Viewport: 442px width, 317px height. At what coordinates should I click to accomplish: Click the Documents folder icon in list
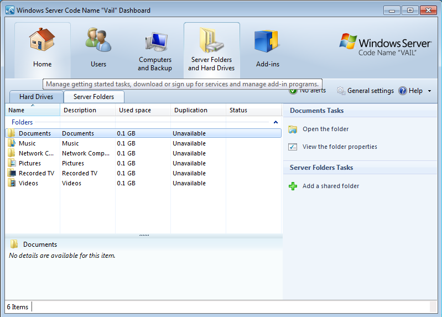12,133
